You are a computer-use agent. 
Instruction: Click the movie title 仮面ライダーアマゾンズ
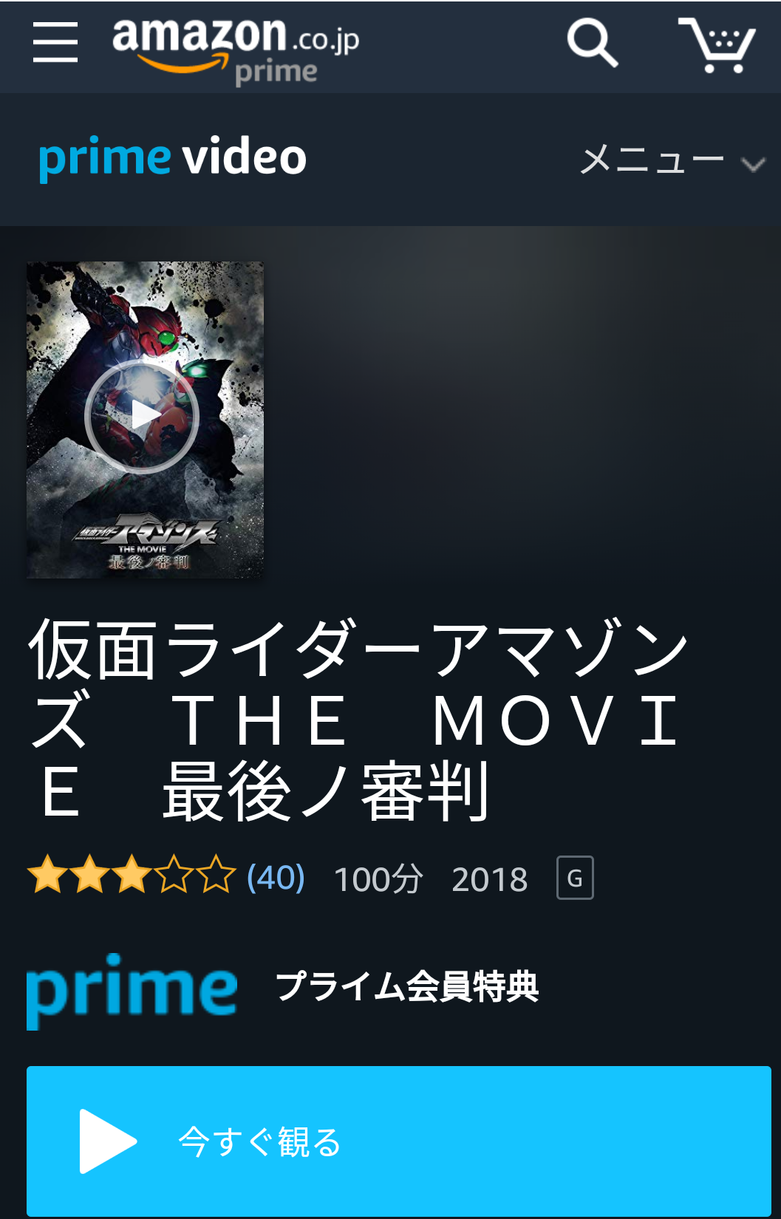[359, 720]
